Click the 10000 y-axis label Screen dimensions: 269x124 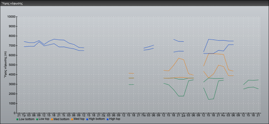coord(11,17)
